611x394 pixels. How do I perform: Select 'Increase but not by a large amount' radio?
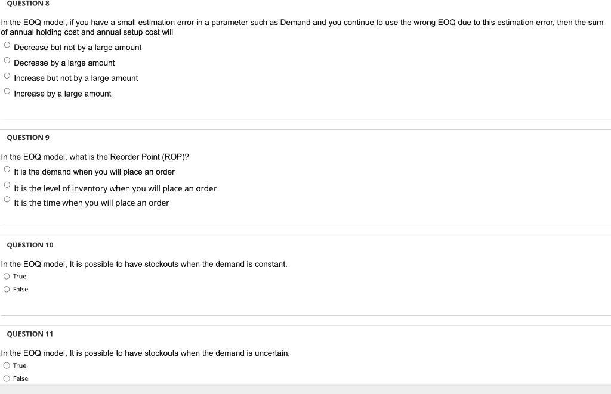click(7, 76)
